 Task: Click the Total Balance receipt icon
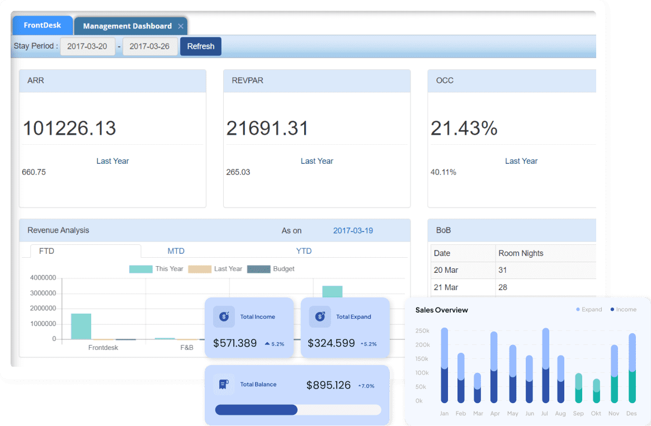coord(224,385)
